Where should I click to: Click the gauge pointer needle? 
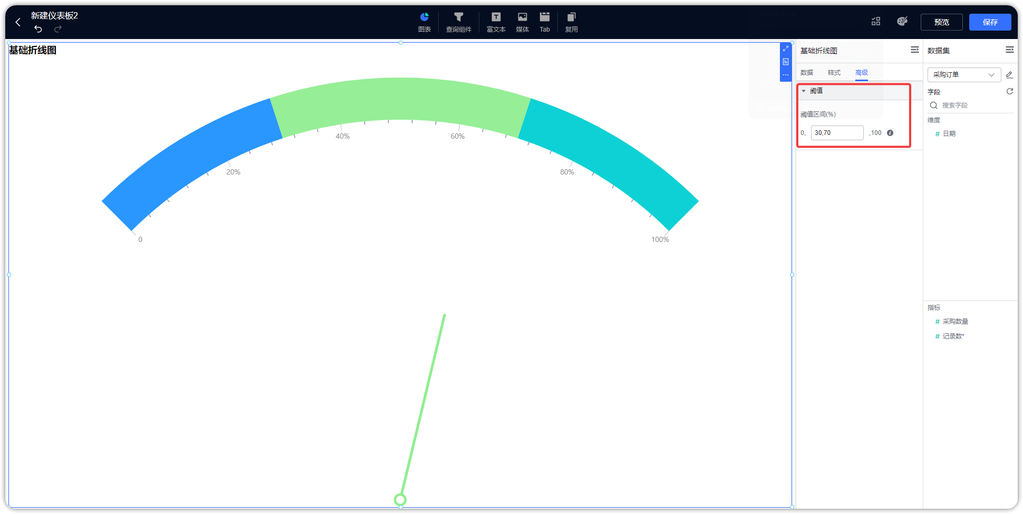(423, 406)
